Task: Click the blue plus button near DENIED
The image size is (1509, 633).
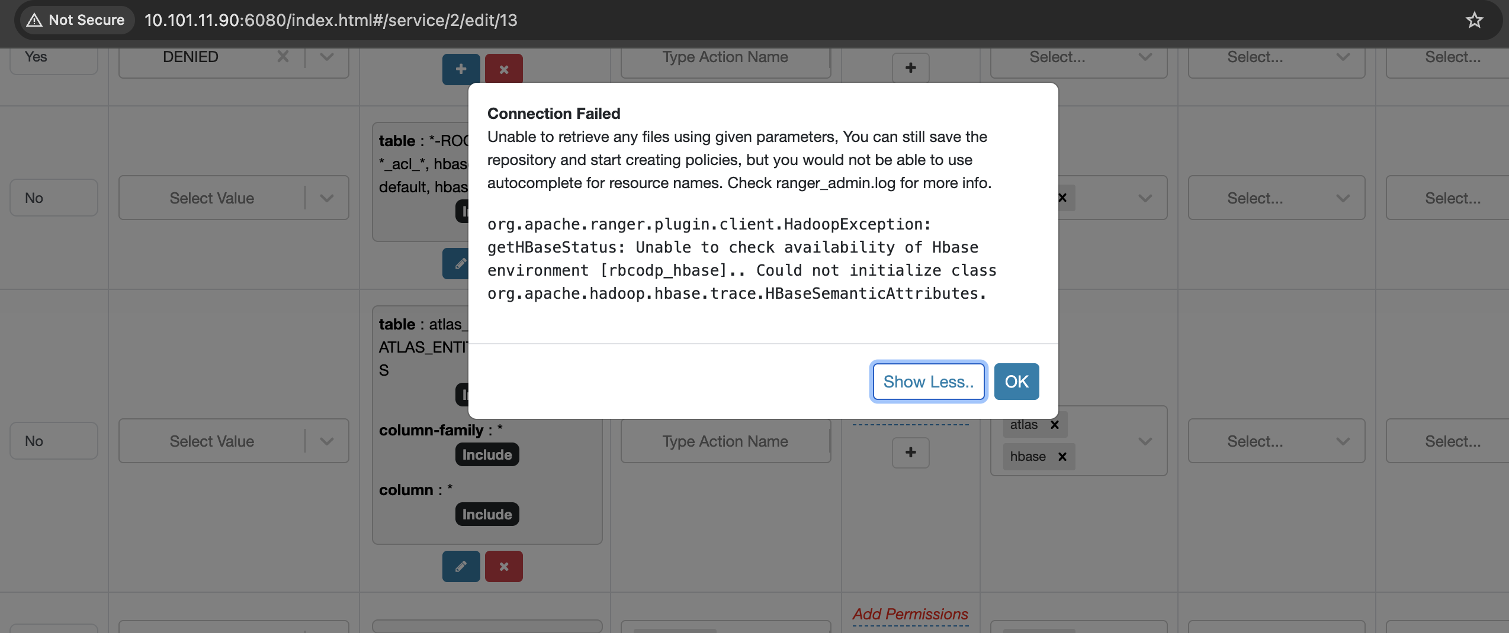Action: coord(461,69)
